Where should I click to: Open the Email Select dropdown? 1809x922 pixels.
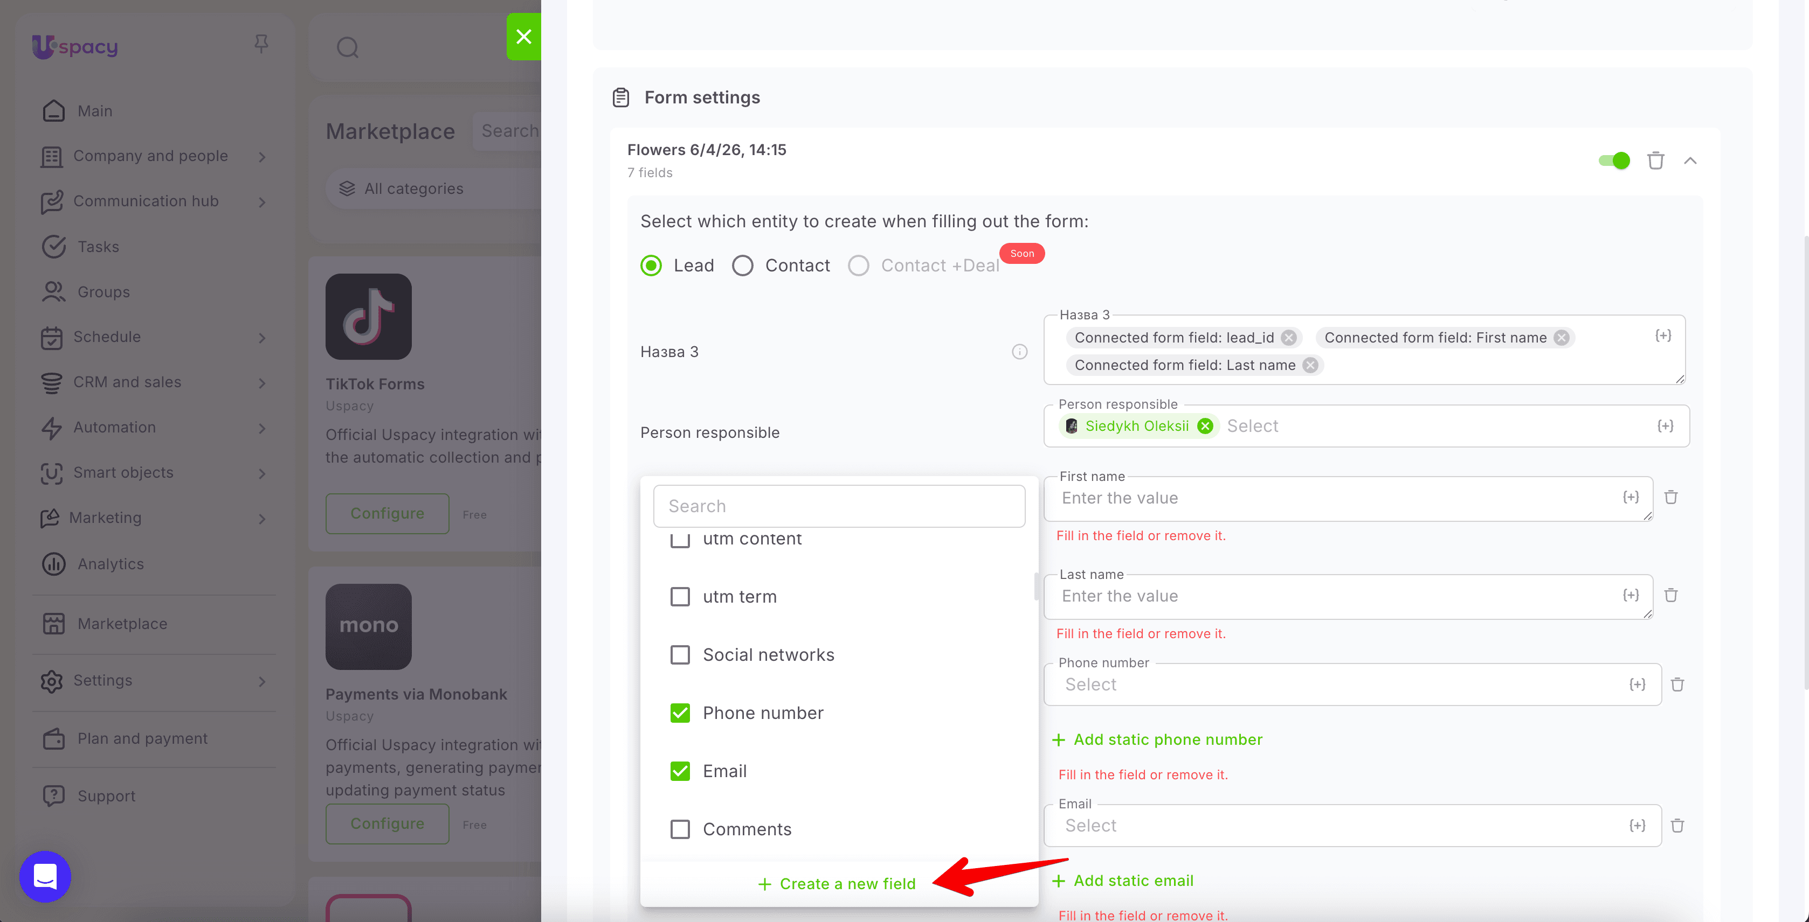click(x=1352, y=825)
